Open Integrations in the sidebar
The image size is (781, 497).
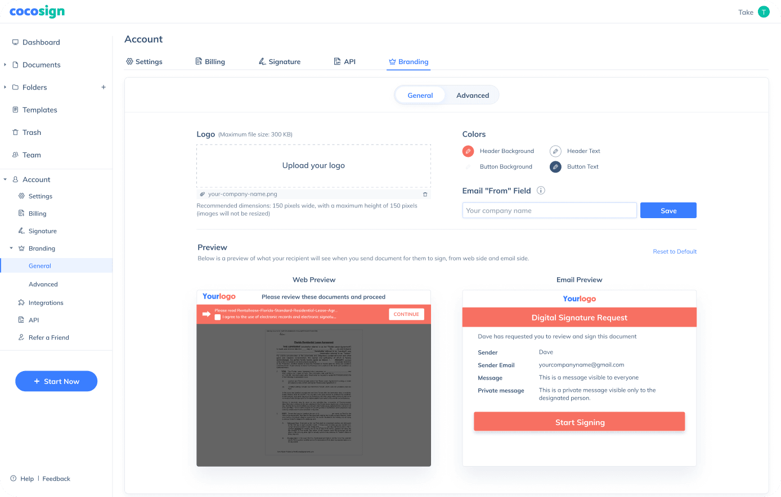[x=46, y=302]
